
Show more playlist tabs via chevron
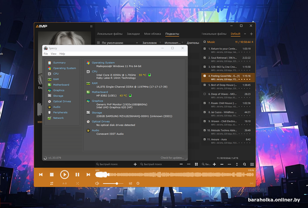[x=244, y=34]
